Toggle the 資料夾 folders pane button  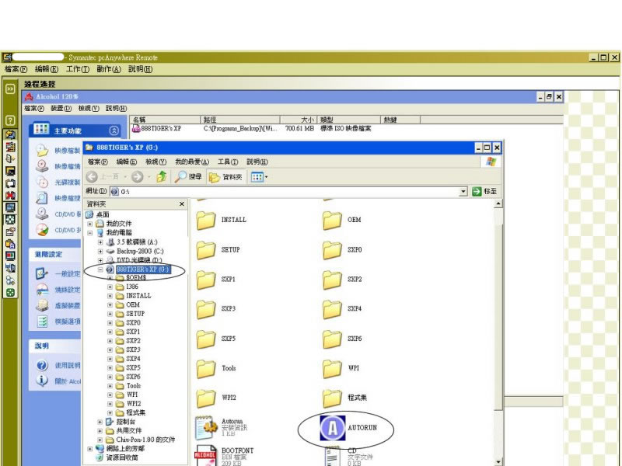pos(225,177)
